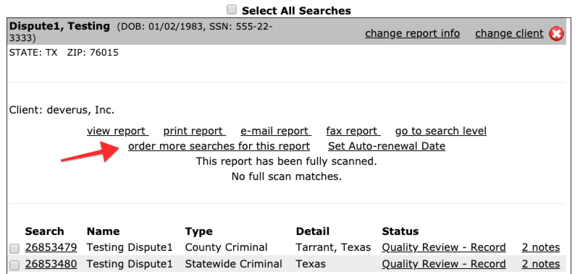
Task: Check the Select All Searches checkbox
Action: (x=232, y=9)
